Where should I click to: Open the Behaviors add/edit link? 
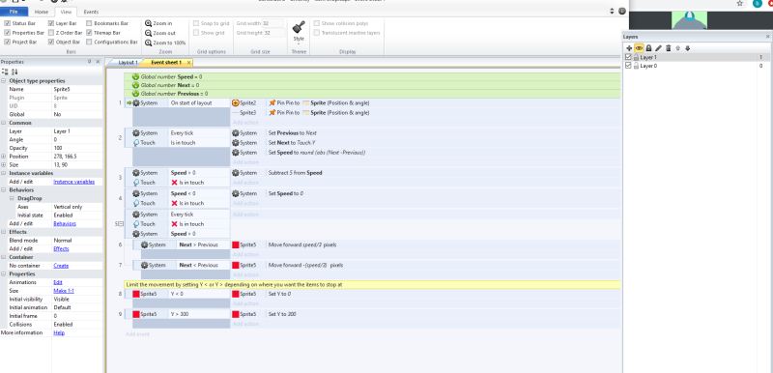coord(65,223)
